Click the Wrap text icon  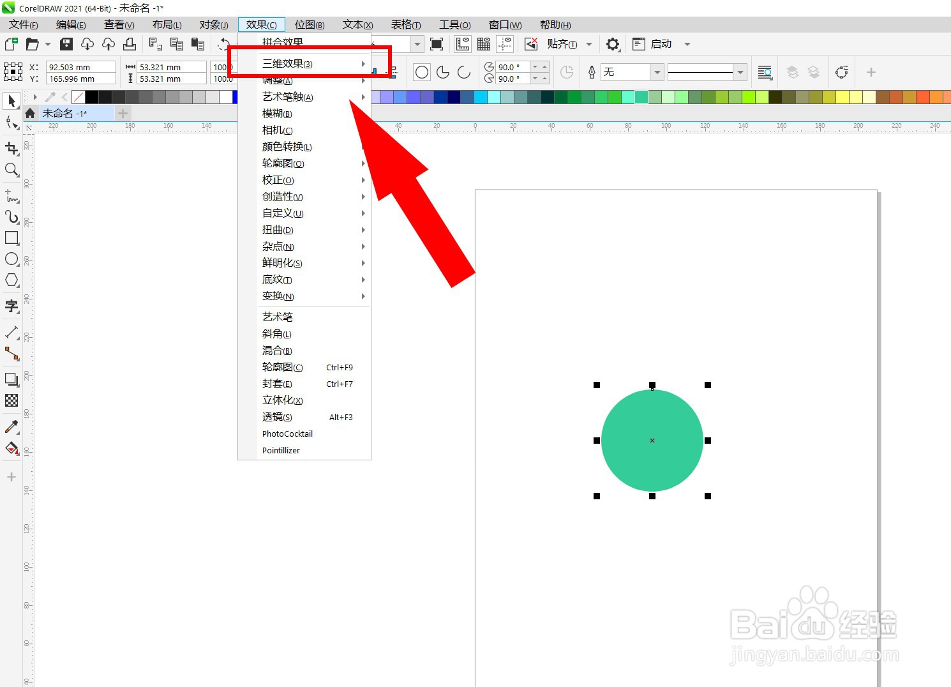[x=765, y=72]
